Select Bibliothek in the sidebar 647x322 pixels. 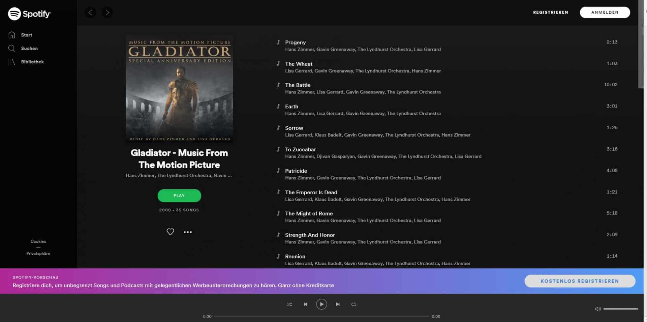point(32,62)
